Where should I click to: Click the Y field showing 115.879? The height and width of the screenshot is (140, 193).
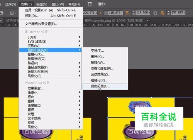[x=115, y=13]
